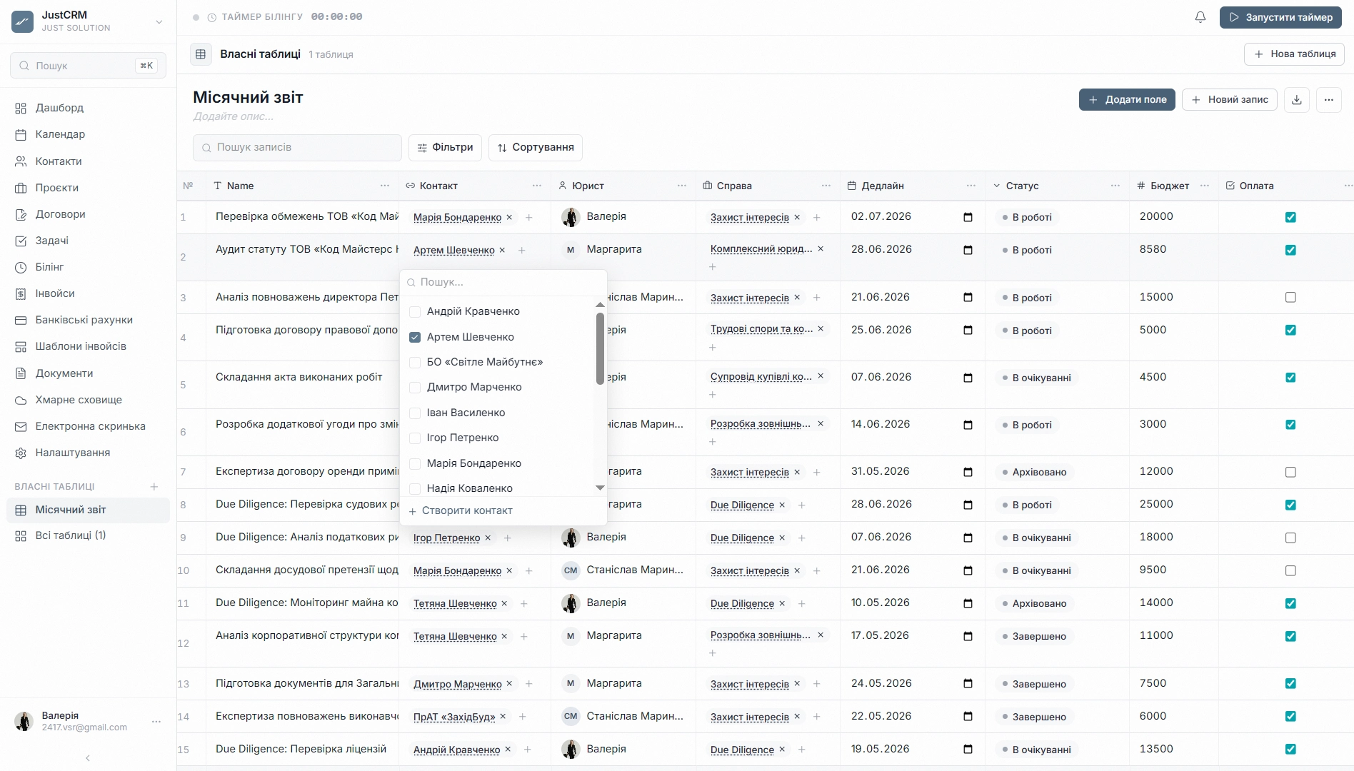Open the tables grid icon beside Власні таблиці
1354x771 pixels.
coord(201,54)
